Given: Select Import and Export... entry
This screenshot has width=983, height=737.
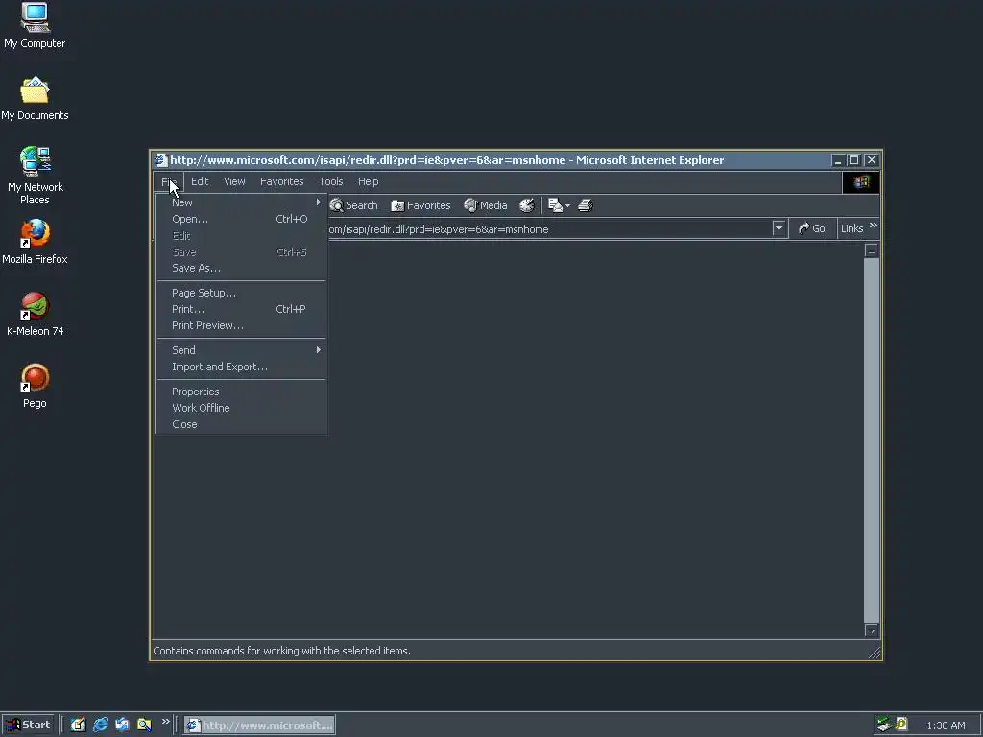Looking at the screenshot, I should pos(241,367).
